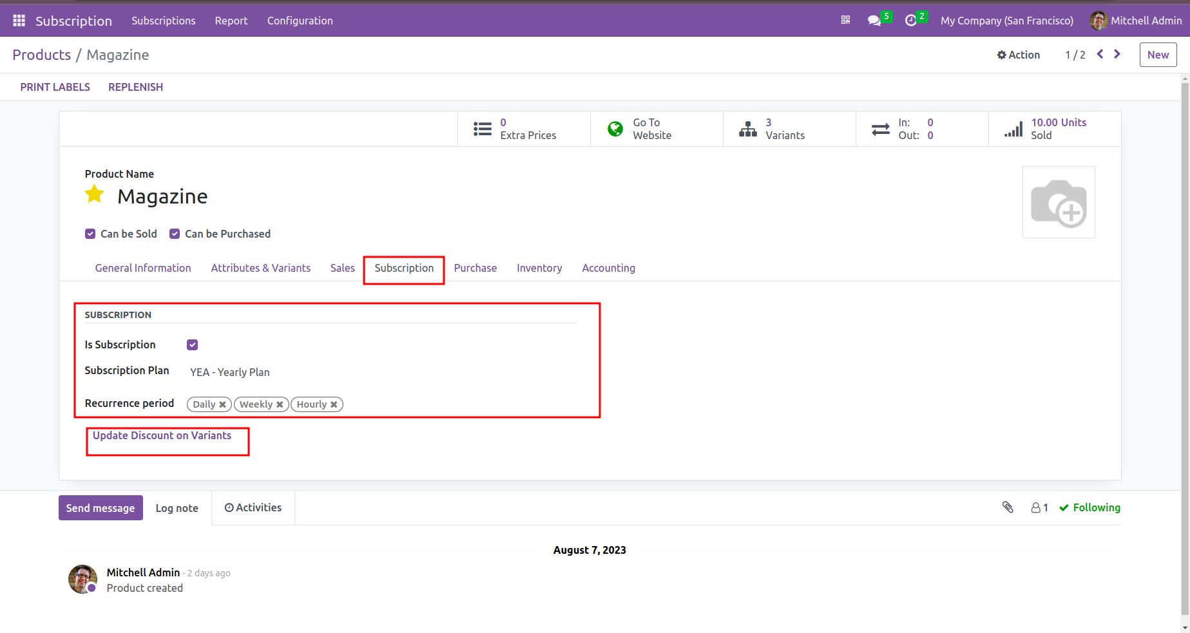Click the New button
Screen dimensions: 1190x633
click(x=1158, y=55)
